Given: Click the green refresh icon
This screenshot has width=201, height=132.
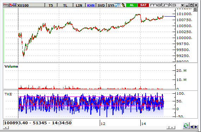Looking at the screenshot, I should coord(186,125).
